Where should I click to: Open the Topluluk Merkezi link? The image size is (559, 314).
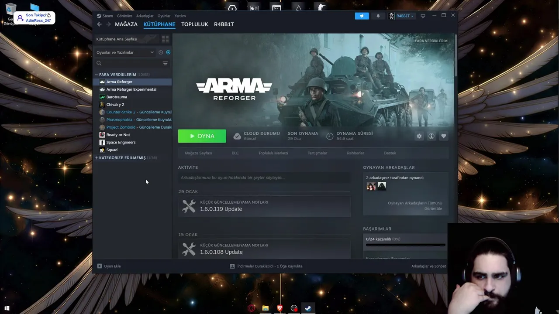273,153
